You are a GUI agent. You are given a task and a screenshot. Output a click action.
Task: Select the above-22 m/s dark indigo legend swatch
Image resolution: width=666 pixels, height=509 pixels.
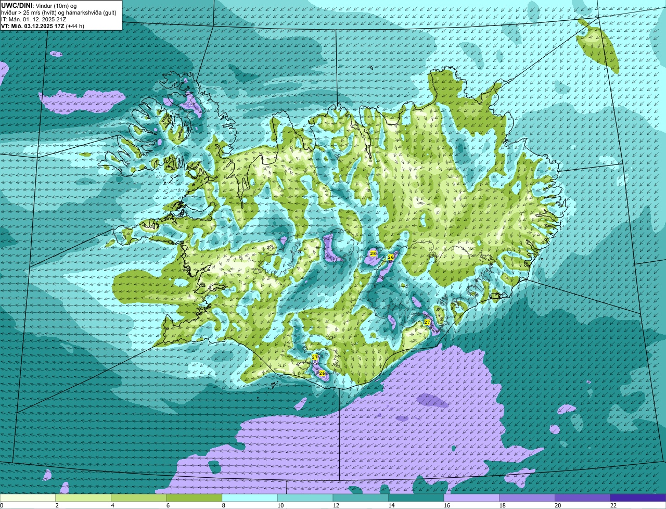(638, 498)
